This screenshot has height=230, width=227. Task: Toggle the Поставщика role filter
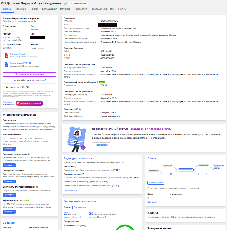[80, 207]
